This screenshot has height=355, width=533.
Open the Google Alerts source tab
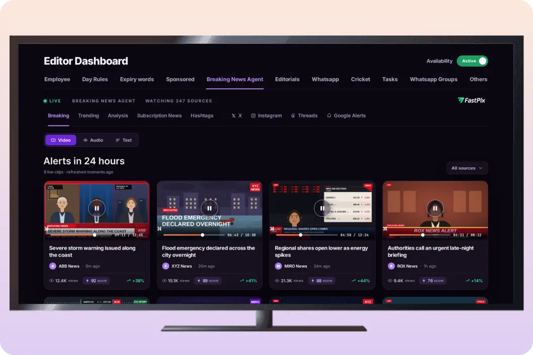click(346, 115)
